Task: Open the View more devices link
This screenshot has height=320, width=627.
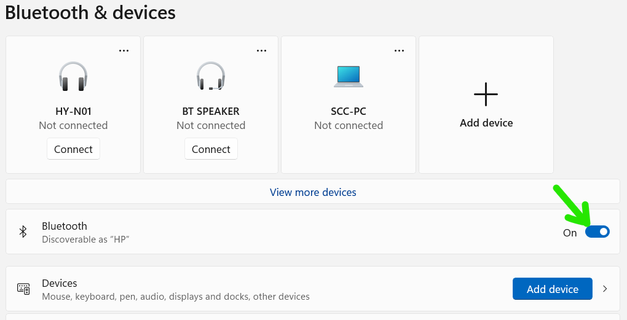Action: (x=313, y=192)
